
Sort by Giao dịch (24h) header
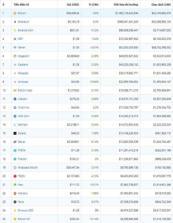[x=161, y=5]
